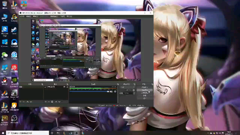Move scene up in the Scenes panel

pyautogui.click(x=28, y=102)
